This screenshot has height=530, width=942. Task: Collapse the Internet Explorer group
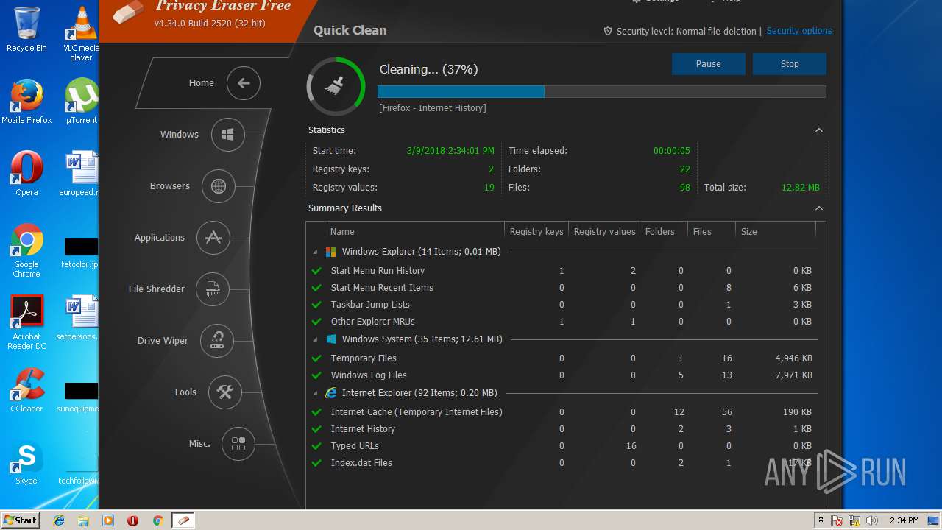pyautogui.click(x=316, y=393)
